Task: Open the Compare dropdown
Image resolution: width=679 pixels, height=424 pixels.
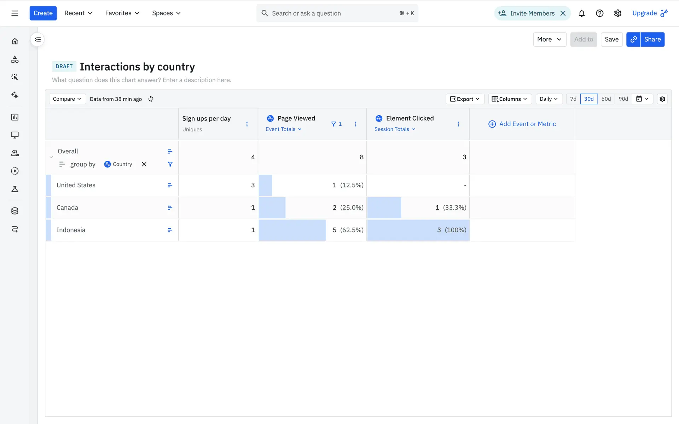Action: [67, 99]
